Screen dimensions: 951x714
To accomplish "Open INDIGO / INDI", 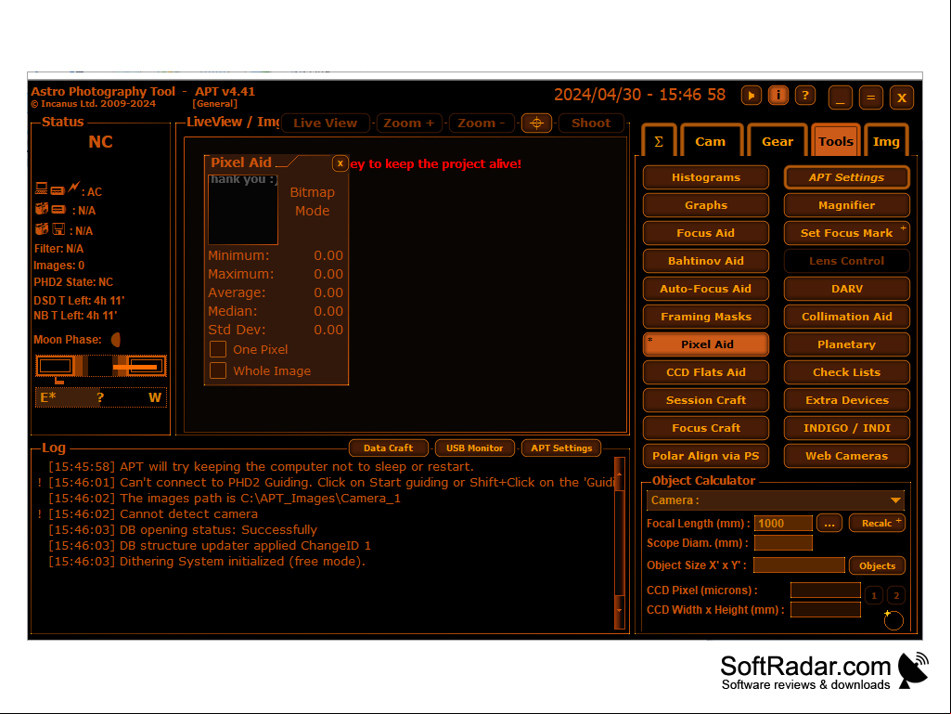I will (x=847, y=428).
